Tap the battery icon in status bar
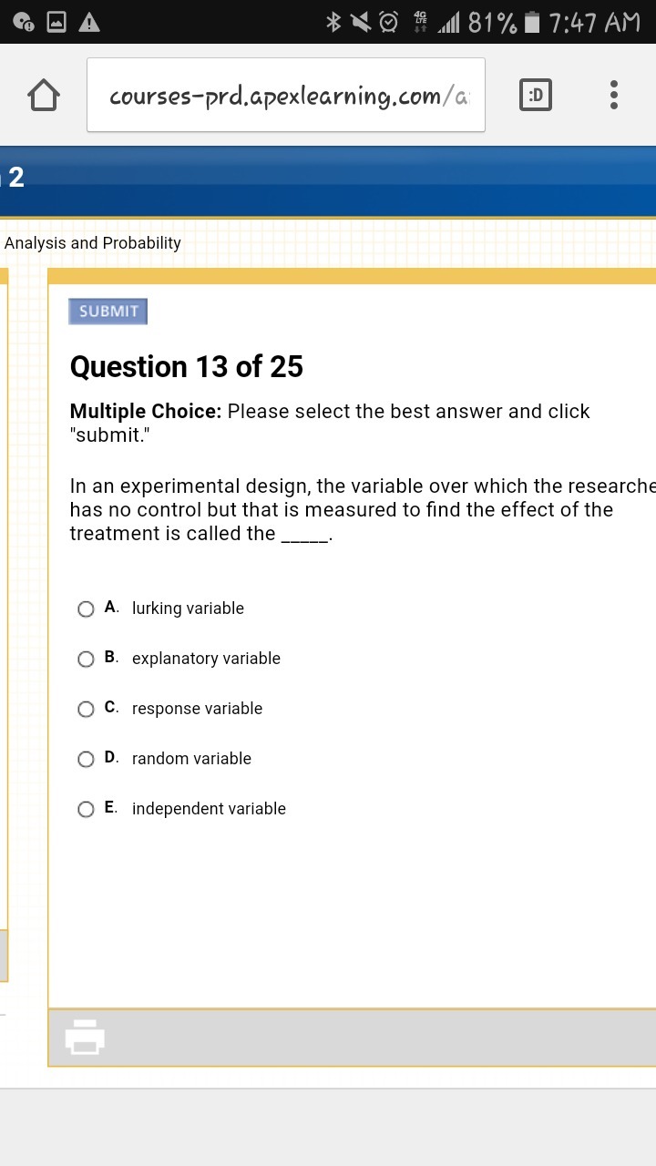656x1166 pixels. click(534, 22)
